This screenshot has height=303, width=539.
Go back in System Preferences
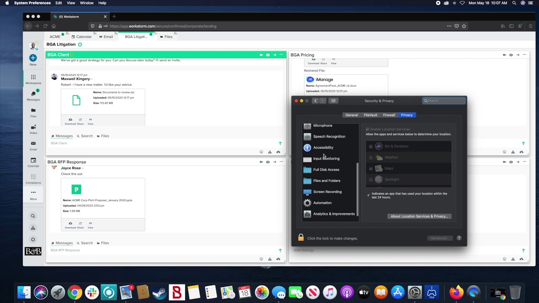click(x=315, y=101)
